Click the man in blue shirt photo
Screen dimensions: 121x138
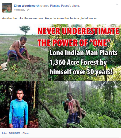click(19, 104)
